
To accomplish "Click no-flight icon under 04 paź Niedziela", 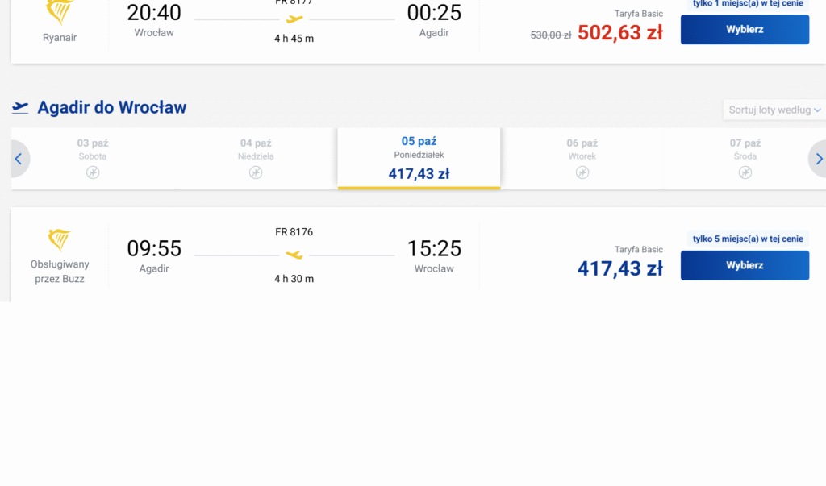I will pyautogui.click(x=256, y=172).
